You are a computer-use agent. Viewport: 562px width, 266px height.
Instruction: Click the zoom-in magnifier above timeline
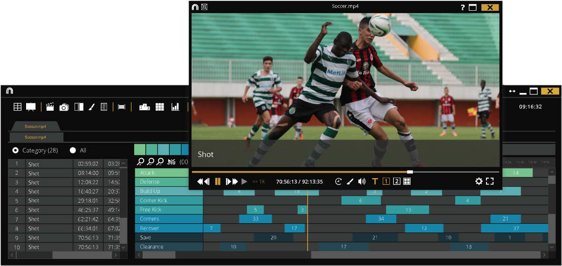[141, 162]
